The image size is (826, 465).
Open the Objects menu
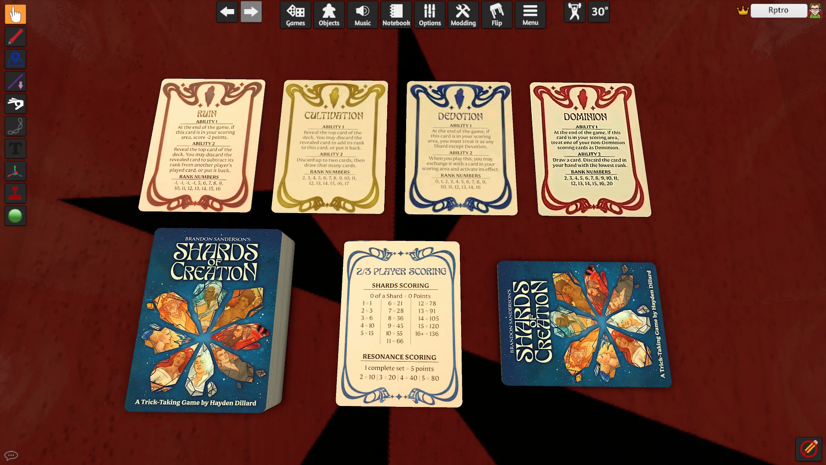point(329,15)
